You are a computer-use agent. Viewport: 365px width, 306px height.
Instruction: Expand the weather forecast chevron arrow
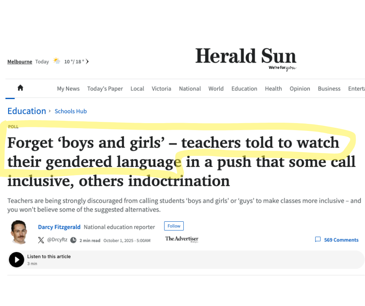(x=87, y=61)
